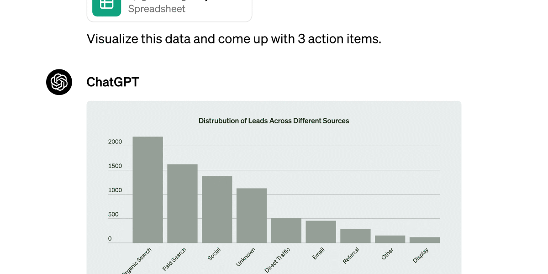Click the 2000 axis label
This screenshot has height=274, width=548.
[x=115, y=142]
